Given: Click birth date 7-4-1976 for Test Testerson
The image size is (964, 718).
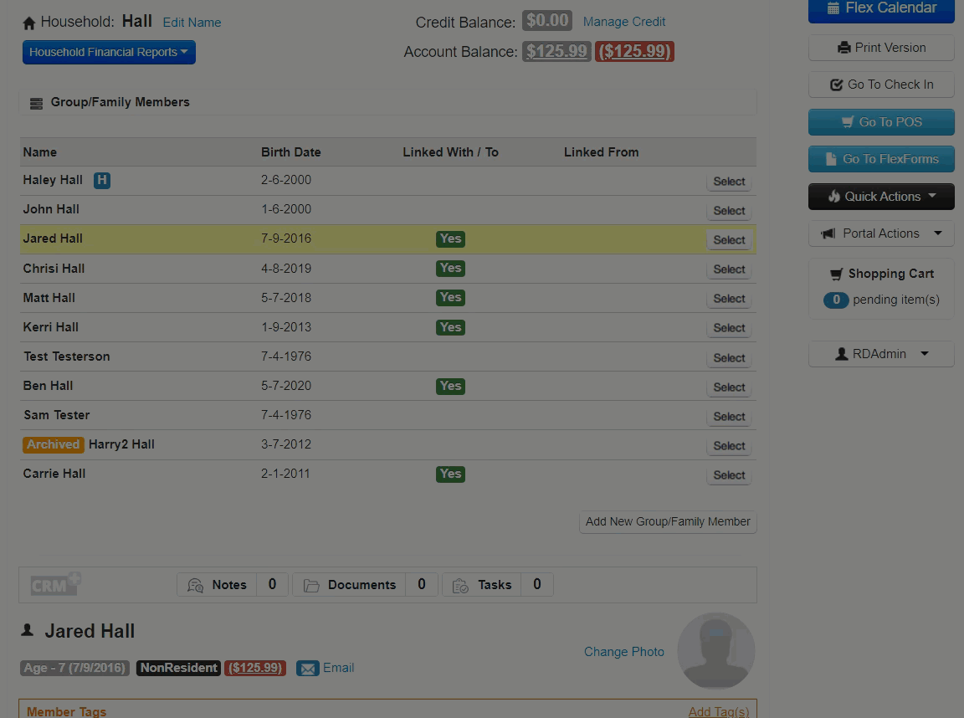Looking at the screenshot, I should click(x=286, y=356).
